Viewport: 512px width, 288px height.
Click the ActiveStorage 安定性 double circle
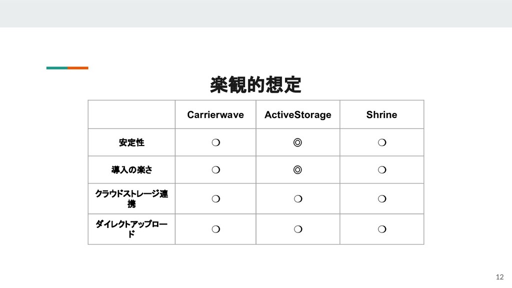(x=297, y=142)
